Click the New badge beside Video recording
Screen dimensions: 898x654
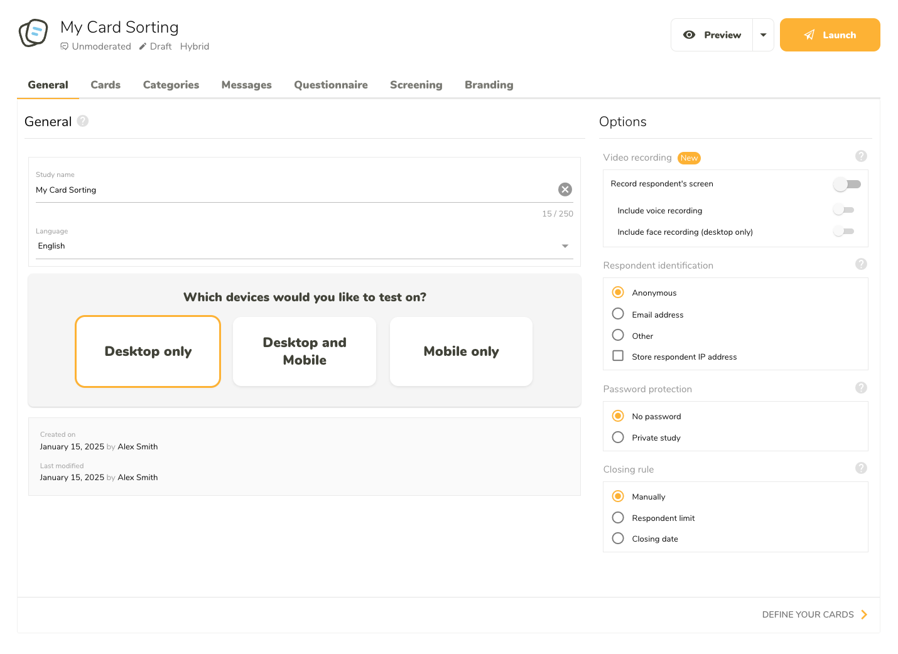click(x=689, y=158)
